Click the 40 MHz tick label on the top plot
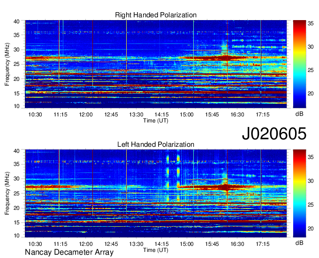 16,21
